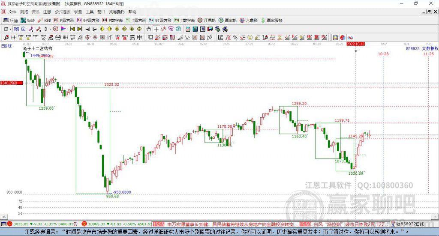Screen dimensions: 439x236
Task: Step chart left with black arrow
Action: [x=87, y=29]
